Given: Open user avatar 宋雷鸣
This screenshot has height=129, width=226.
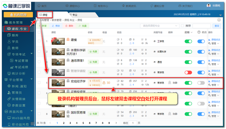Looking at the screenshot, I should point(208,6).
